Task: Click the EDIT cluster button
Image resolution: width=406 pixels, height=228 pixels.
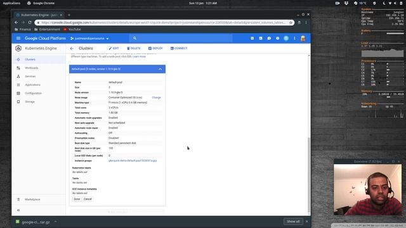Action: point(114,48)
